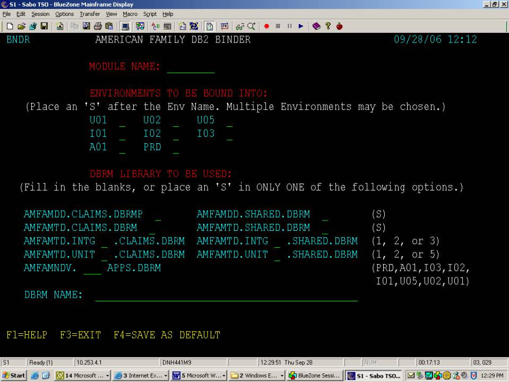
Task: Click the selection blank after A01
Action: [122, 148]
